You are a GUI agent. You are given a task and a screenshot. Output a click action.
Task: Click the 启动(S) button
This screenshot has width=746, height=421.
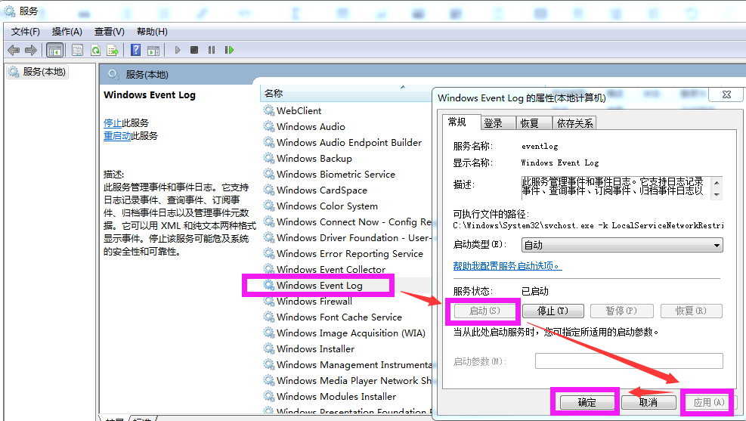click(484, 311)
